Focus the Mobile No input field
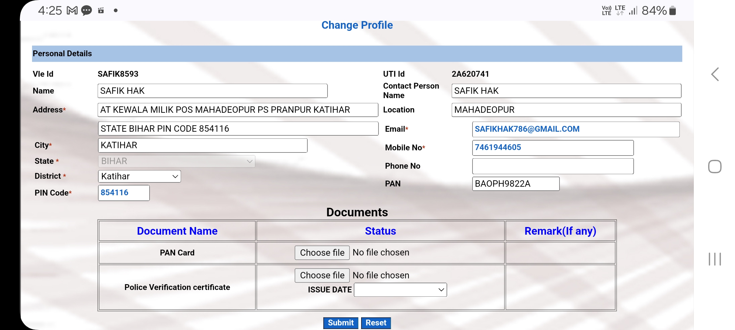The height and width of the screenshot is (330, 735). pos(552,148)
